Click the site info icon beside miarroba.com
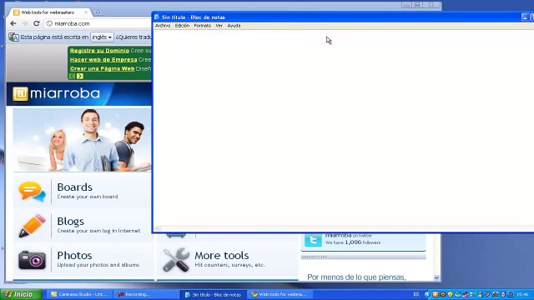Screen dimensions: 534x300 pyautogui.click(x=49, y=23)
